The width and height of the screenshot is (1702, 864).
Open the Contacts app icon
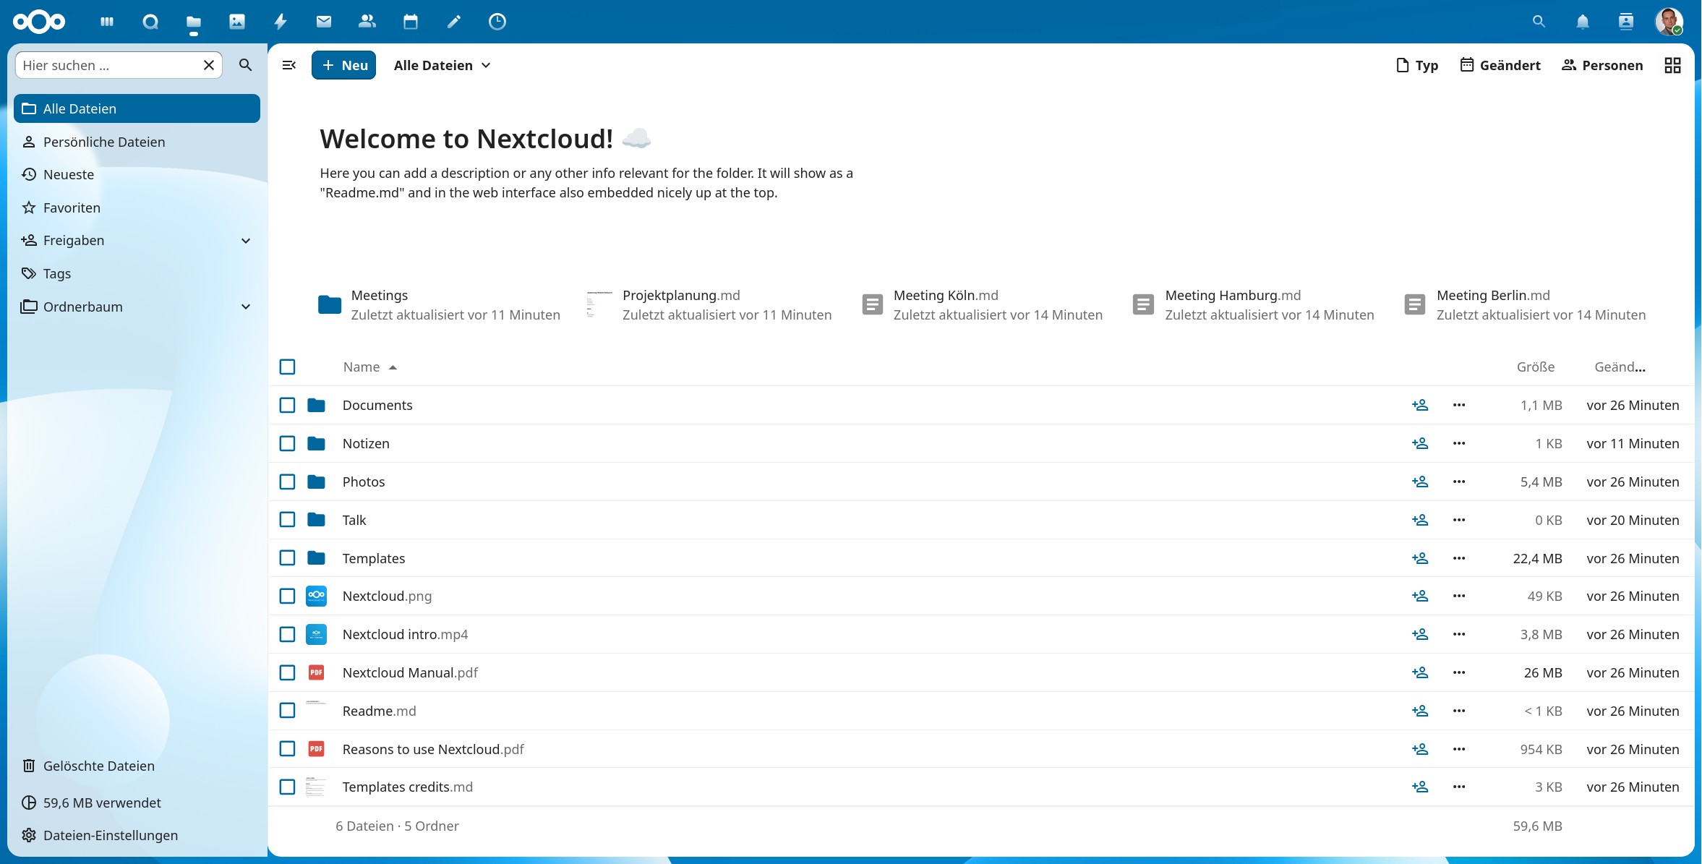click(367, 22)
